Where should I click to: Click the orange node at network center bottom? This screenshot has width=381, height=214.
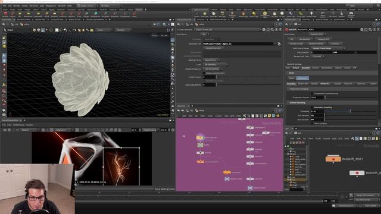tap(227, 172)
